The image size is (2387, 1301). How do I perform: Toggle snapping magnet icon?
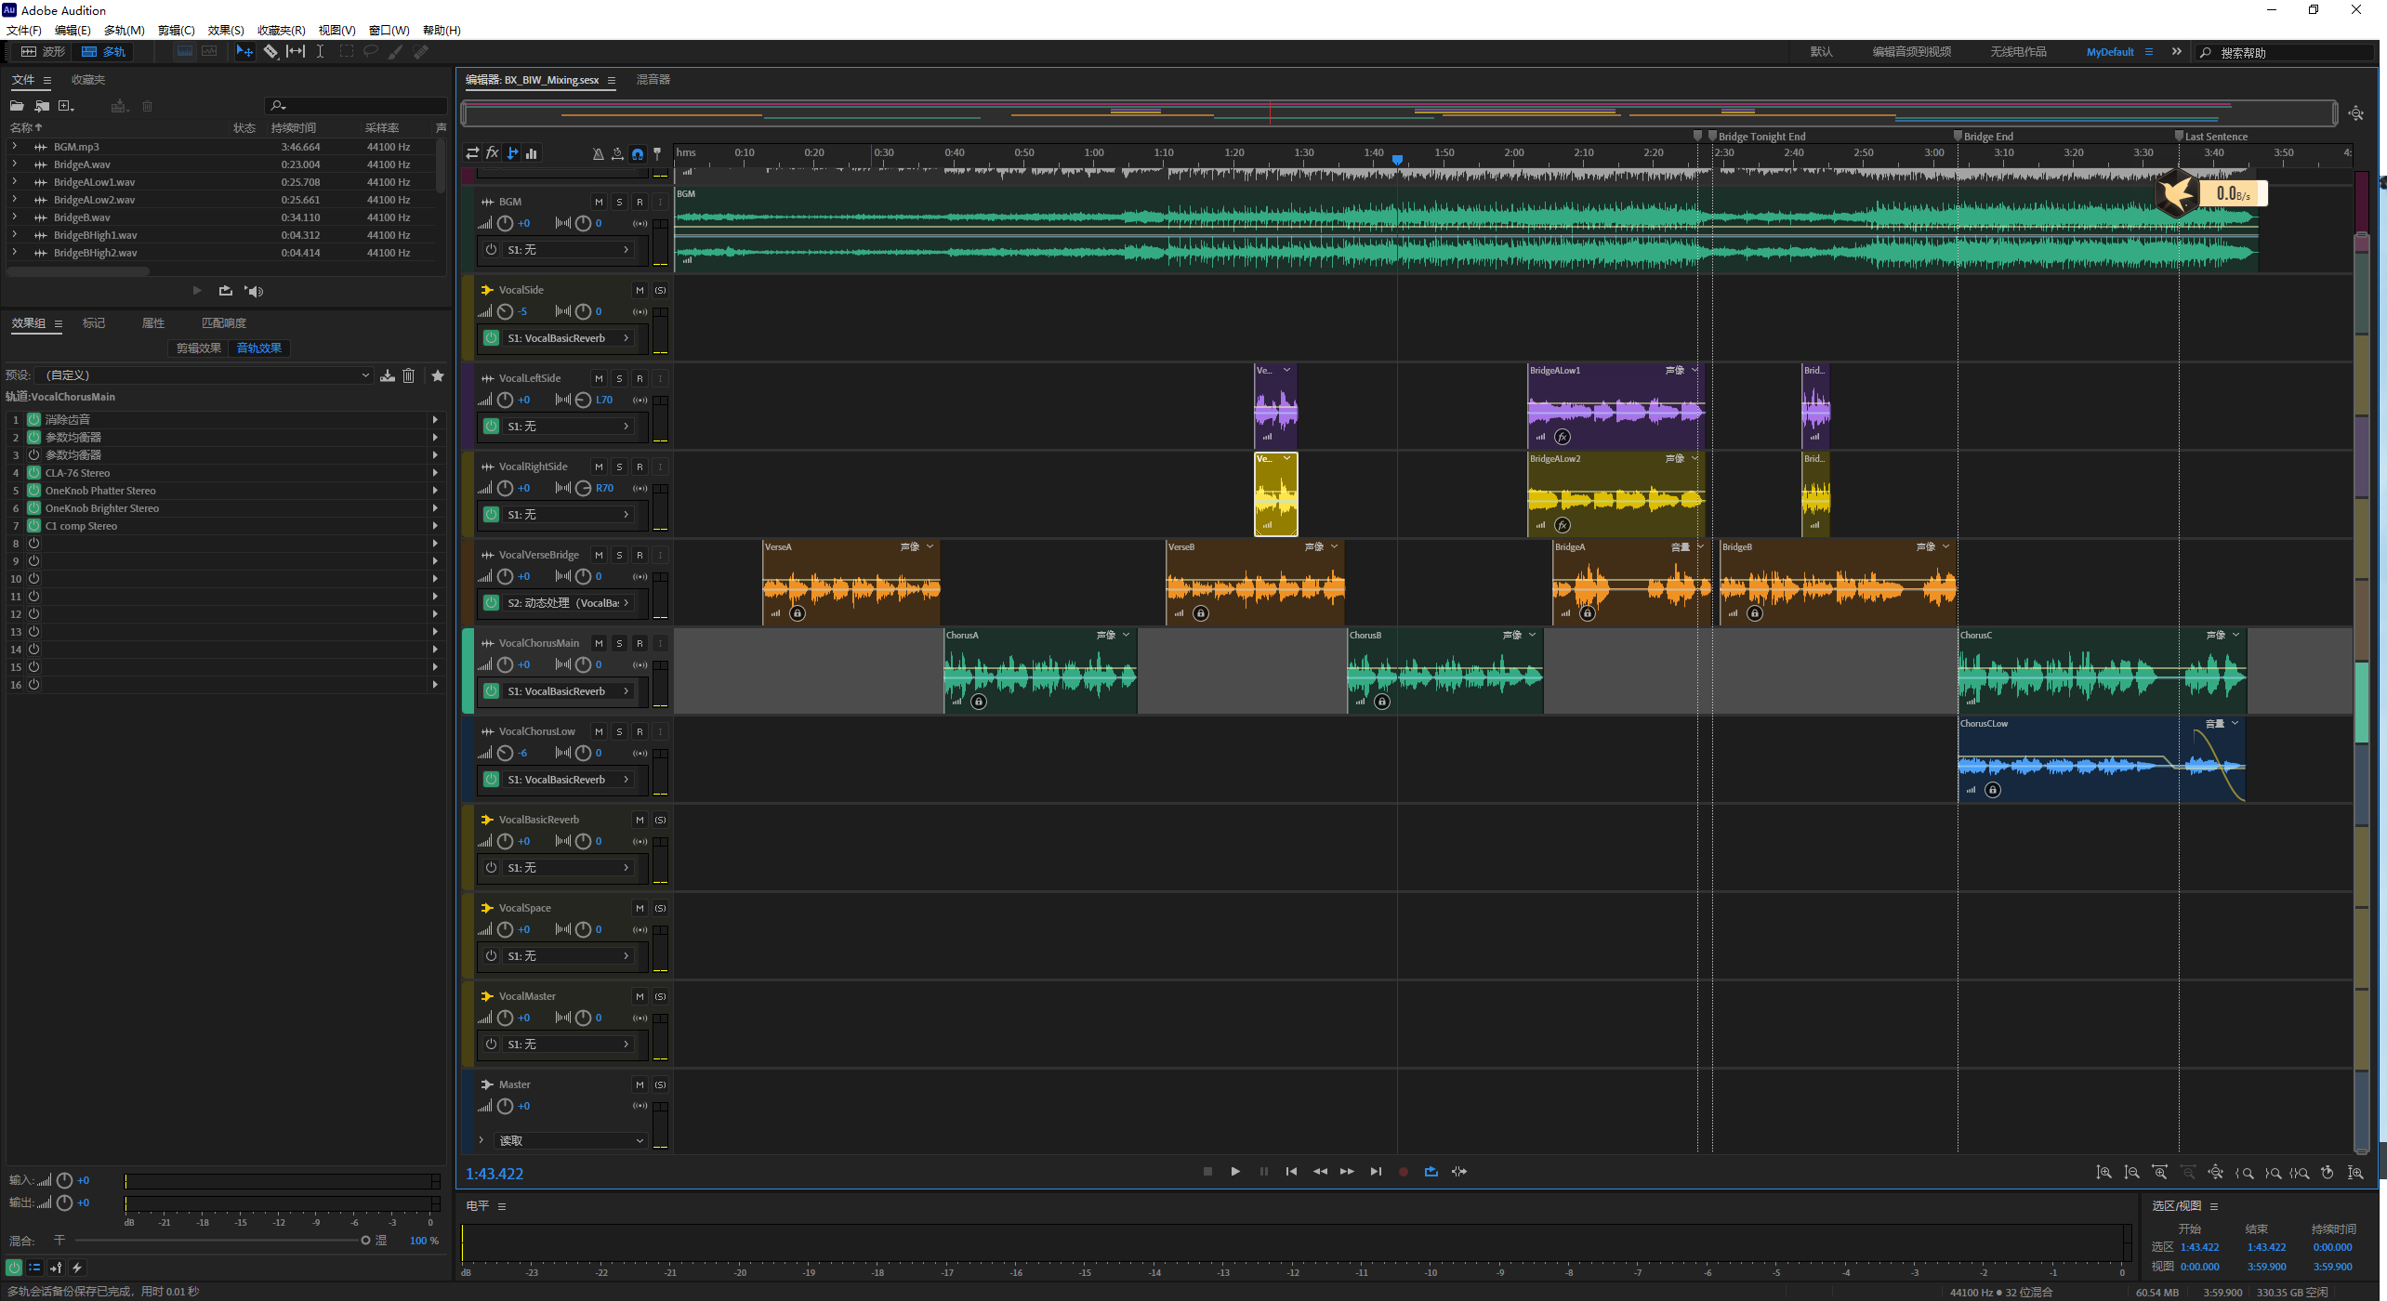click(x=638, y=154)
